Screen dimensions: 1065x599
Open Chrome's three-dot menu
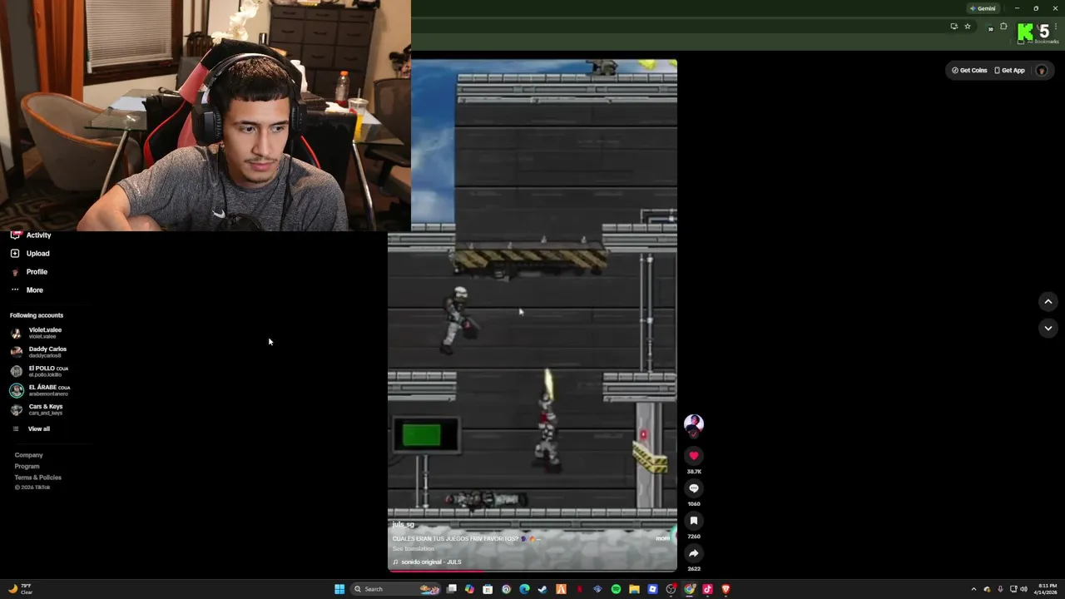click(1056, 27)
